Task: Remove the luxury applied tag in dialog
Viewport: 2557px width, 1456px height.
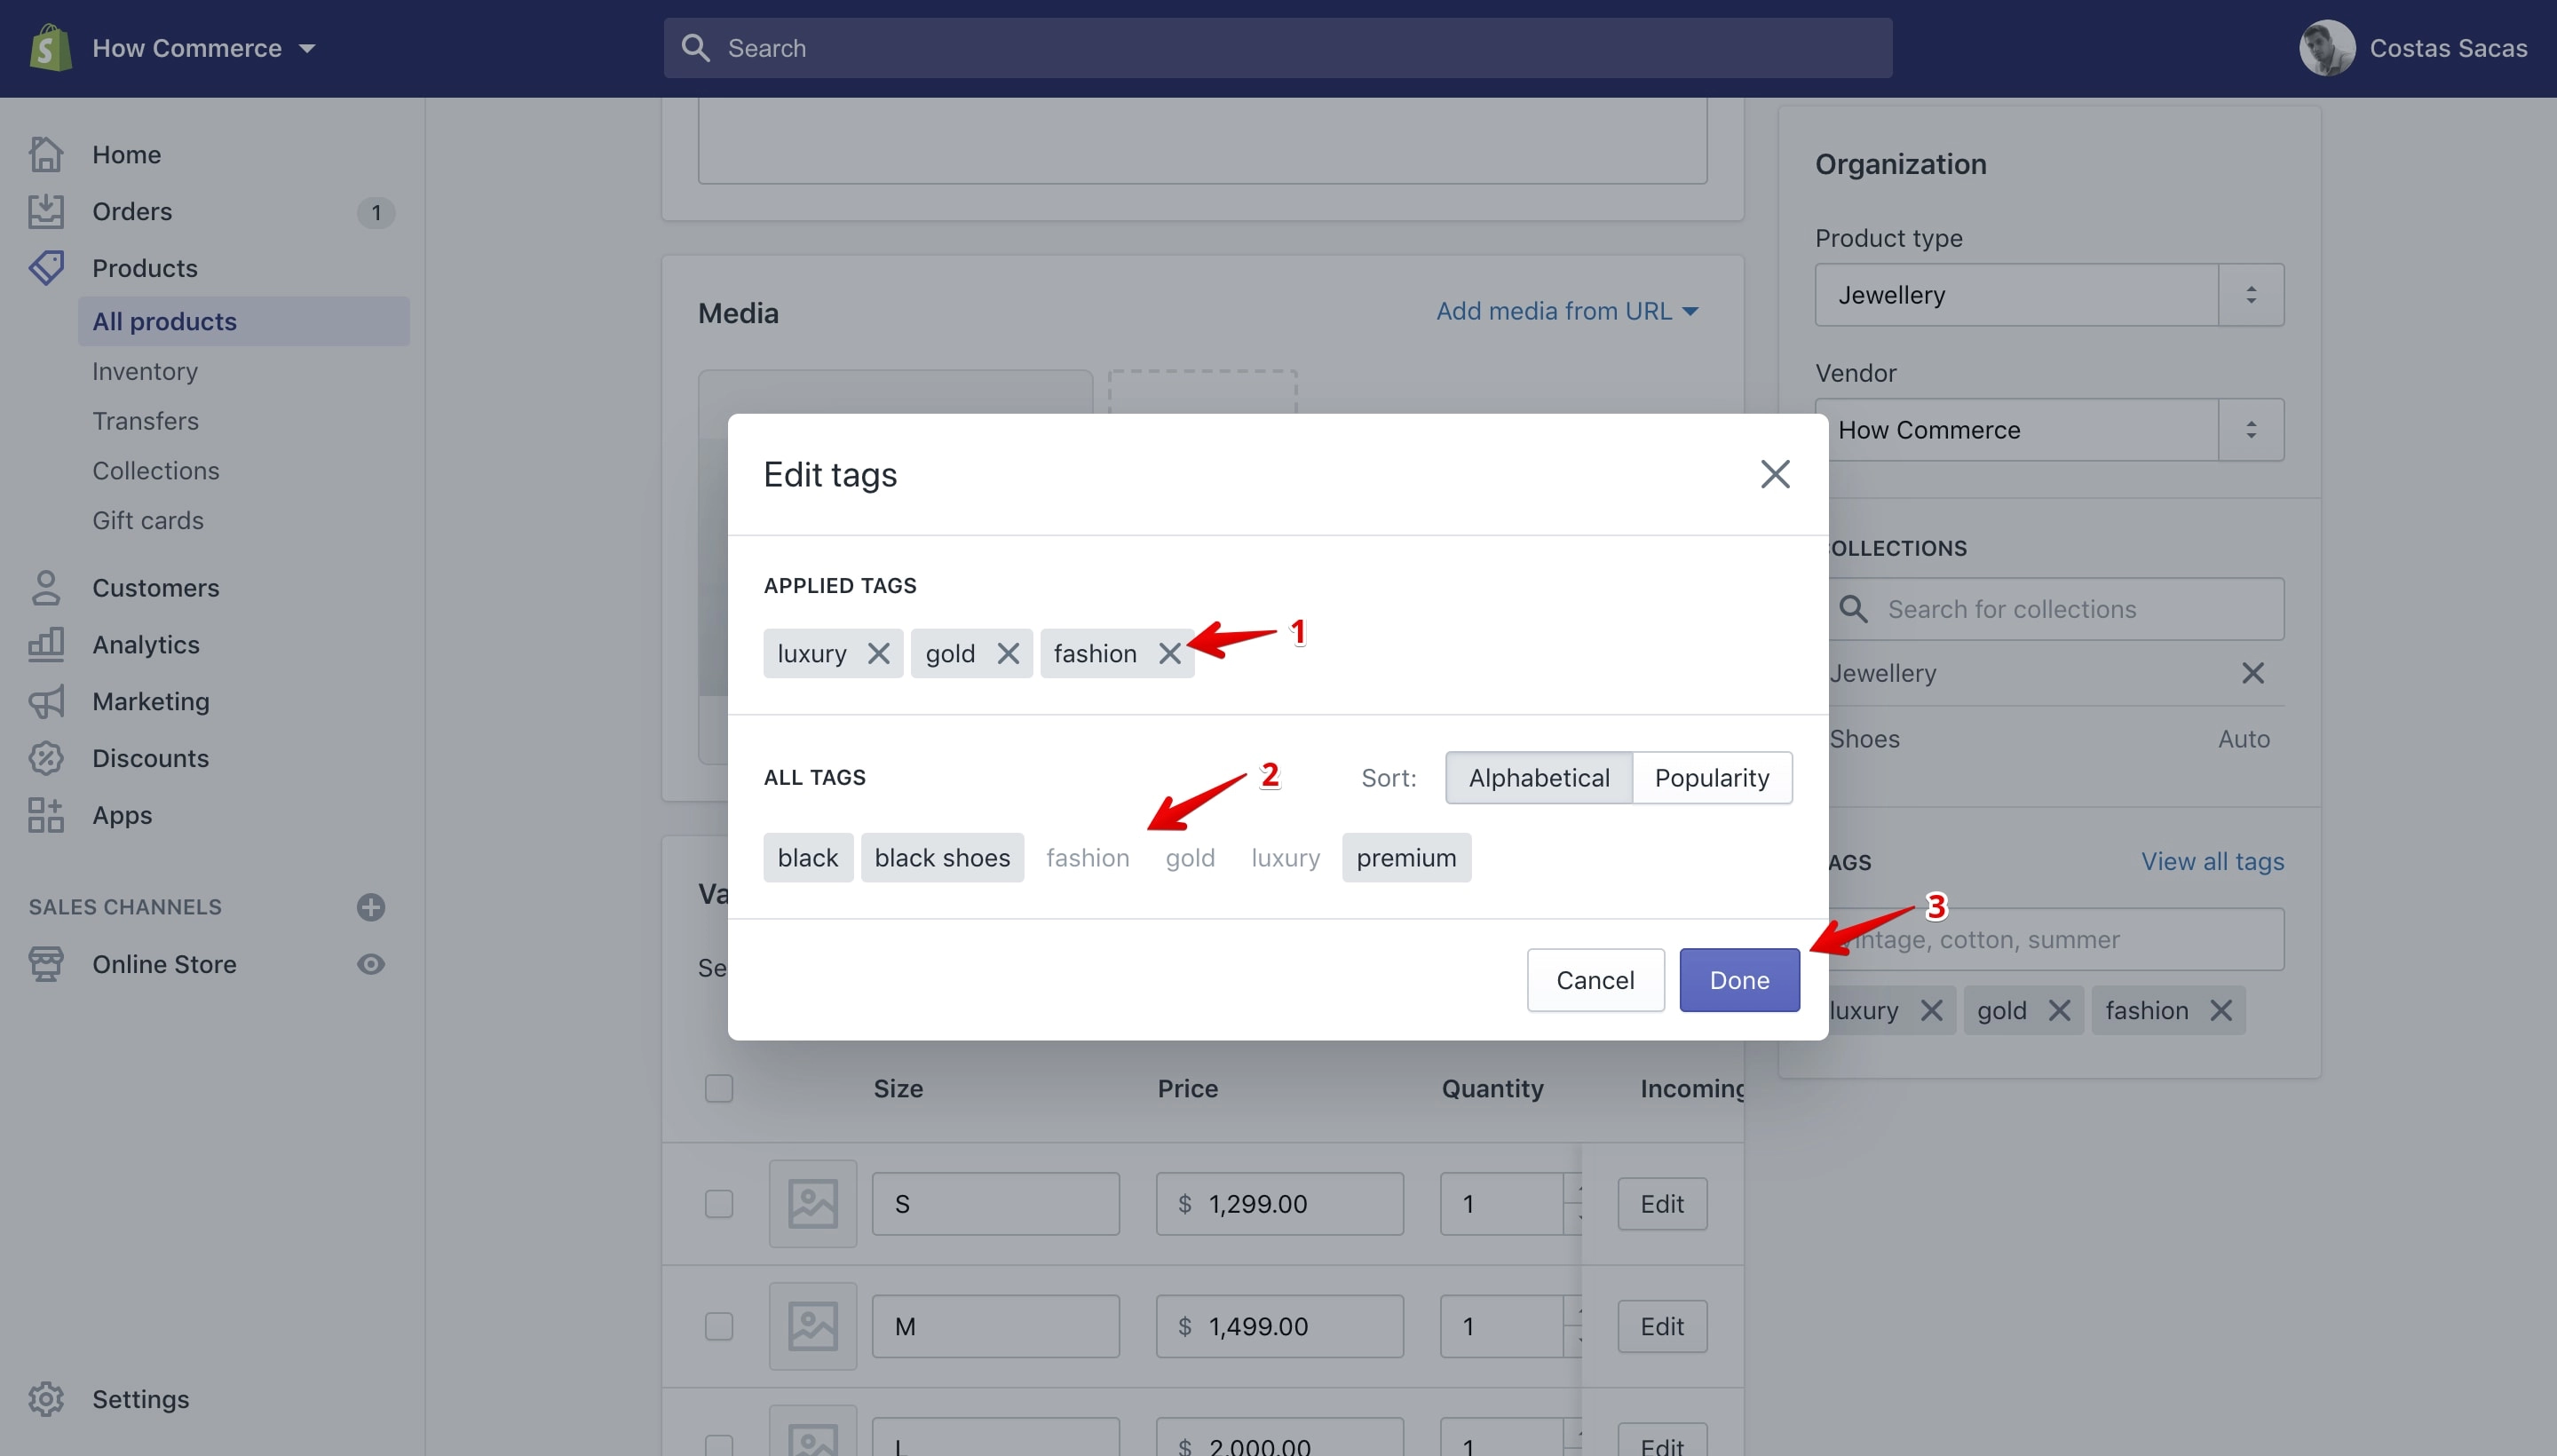Action: click(878, 653)
